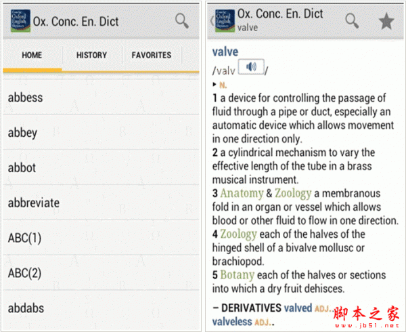Open the derivative word valved
Image resolution: width=406 pixels, height=332 pixels.
pyautogui.click(x=298, y=308)
